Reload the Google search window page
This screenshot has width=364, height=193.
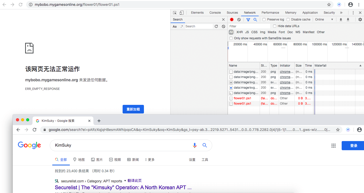[35, 130]
